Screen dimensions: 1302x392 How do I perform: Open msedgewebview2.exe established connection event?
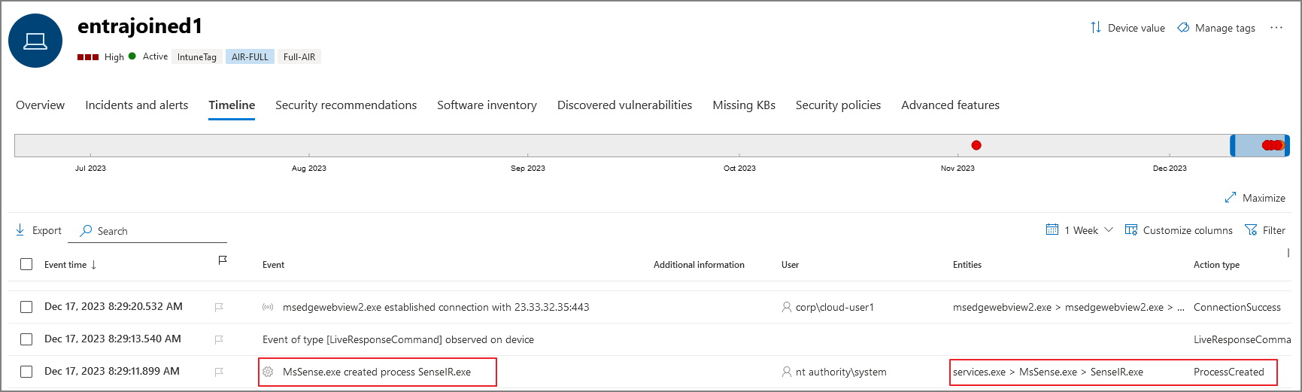pos(436,307)
